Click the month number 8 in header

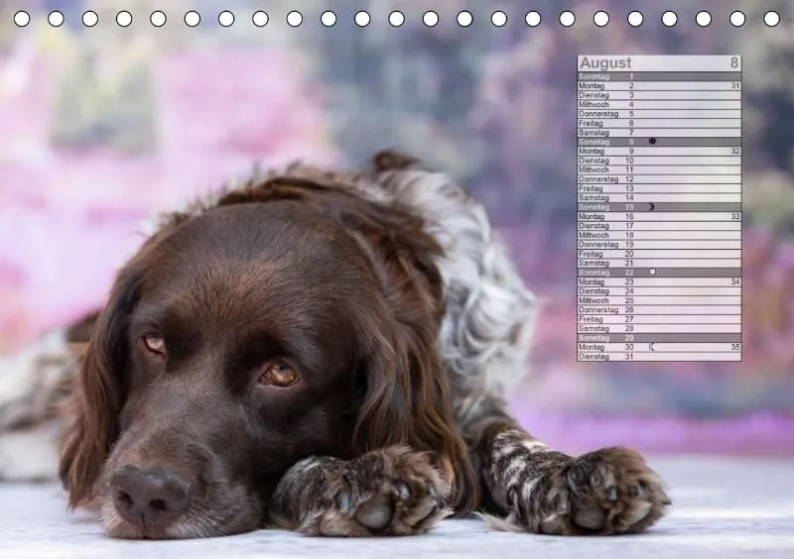pos(734,62)
